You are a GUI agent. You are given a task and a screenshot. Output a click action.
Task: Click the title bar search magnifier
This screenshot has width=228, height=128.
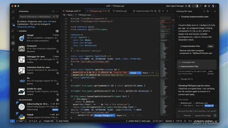coord(200,6)
